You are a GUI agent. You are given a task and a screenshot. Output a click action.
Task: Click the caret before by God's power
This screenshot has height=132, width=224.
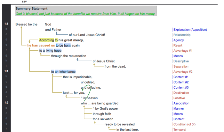click(x=93, y=109)
